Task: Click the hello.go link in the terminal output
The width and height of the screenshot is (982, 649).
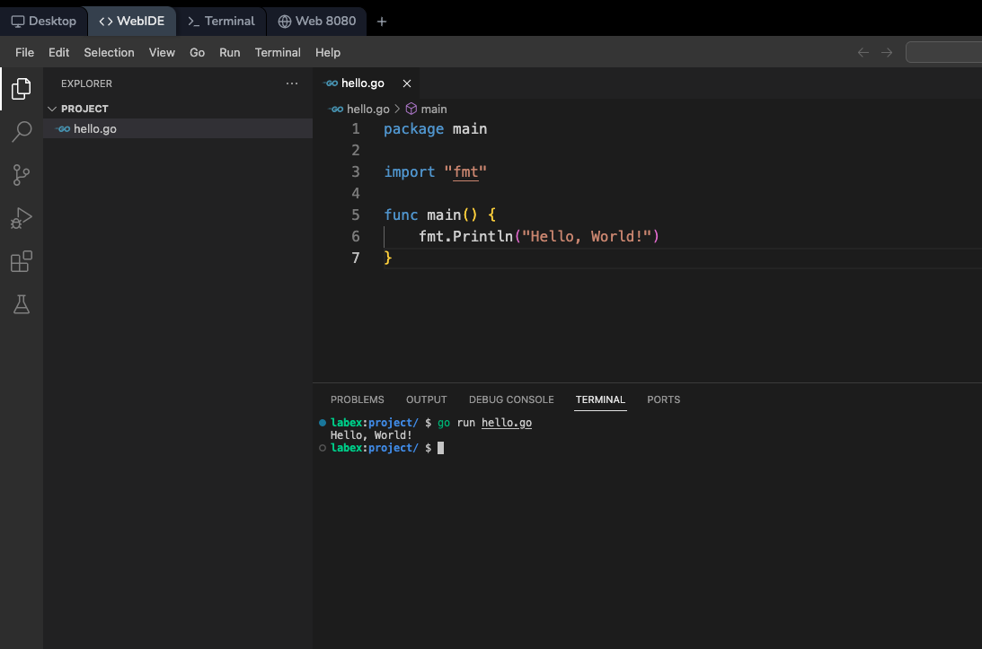Action: point(506,422)
